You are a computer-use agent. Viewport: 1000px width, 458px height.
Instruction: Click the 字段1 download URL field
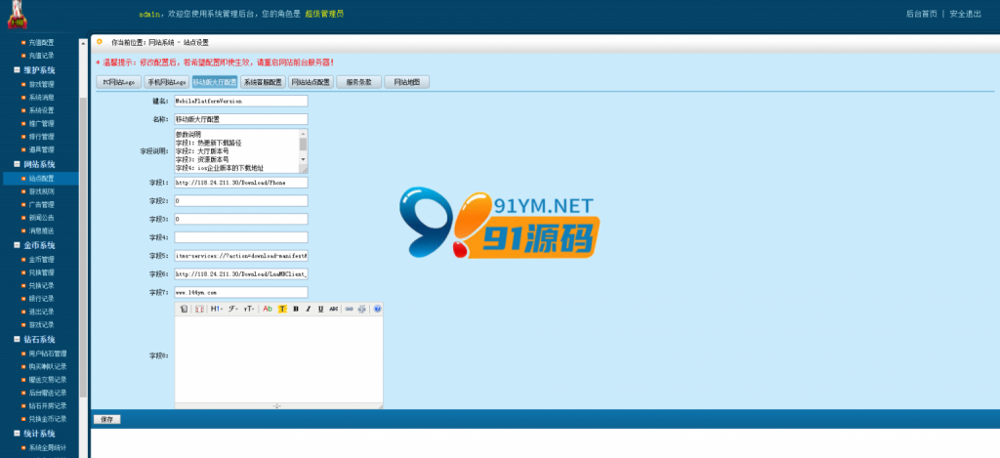pyautogui.click(x=241, y=183)
